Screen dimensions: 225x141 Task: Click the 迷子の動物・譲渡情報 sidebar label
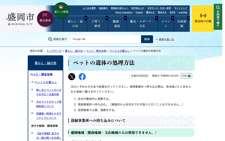[x=44, y=126]
